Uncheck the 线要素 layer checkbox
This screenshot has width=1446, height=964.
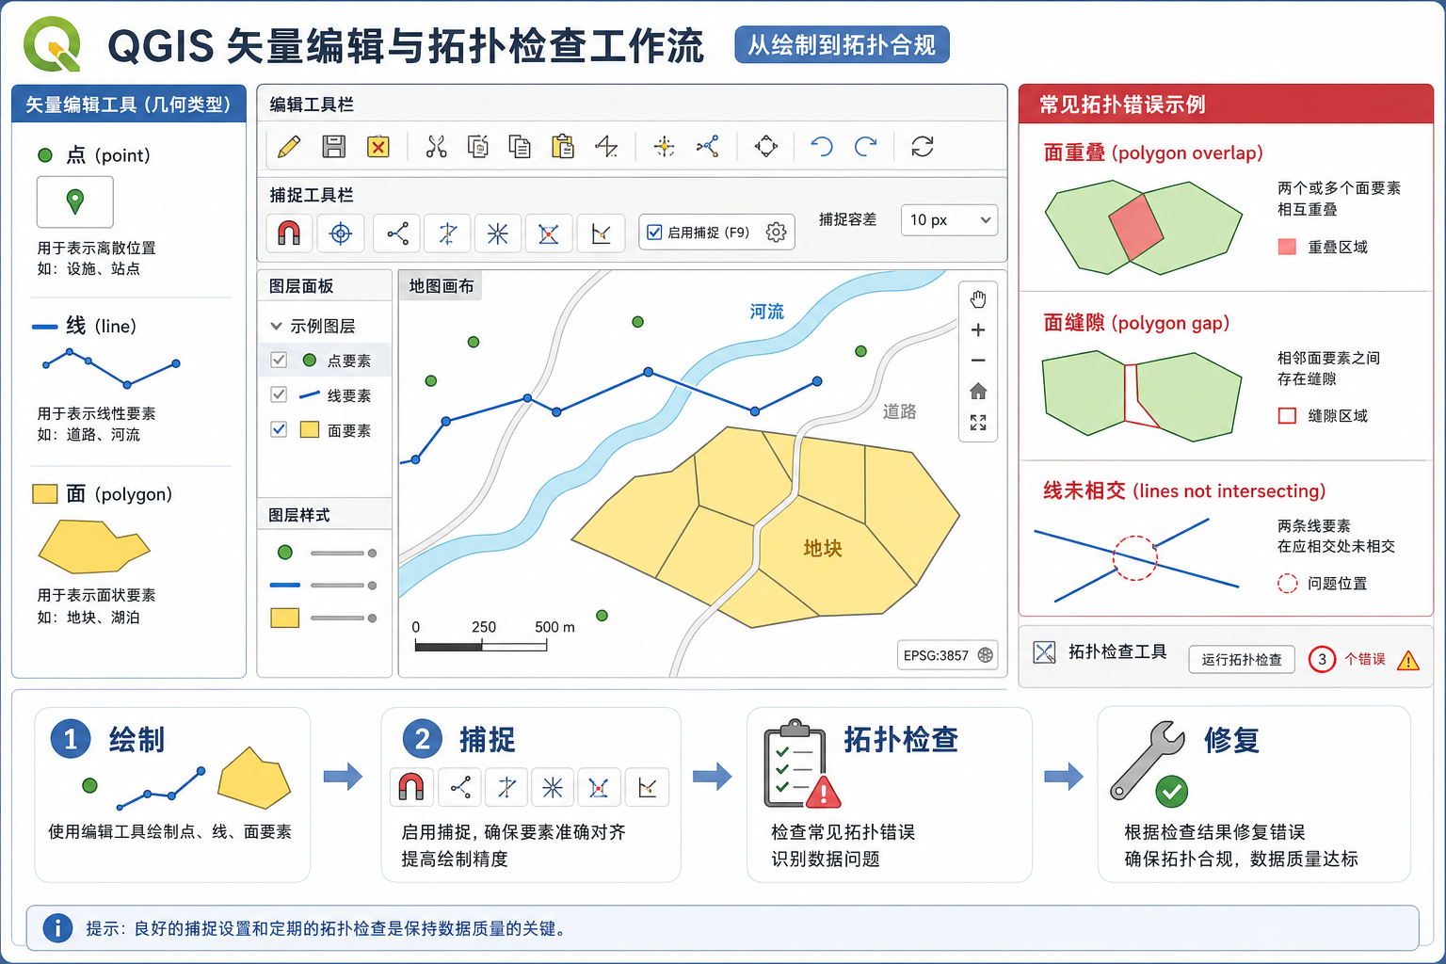[x=279, y=394]
